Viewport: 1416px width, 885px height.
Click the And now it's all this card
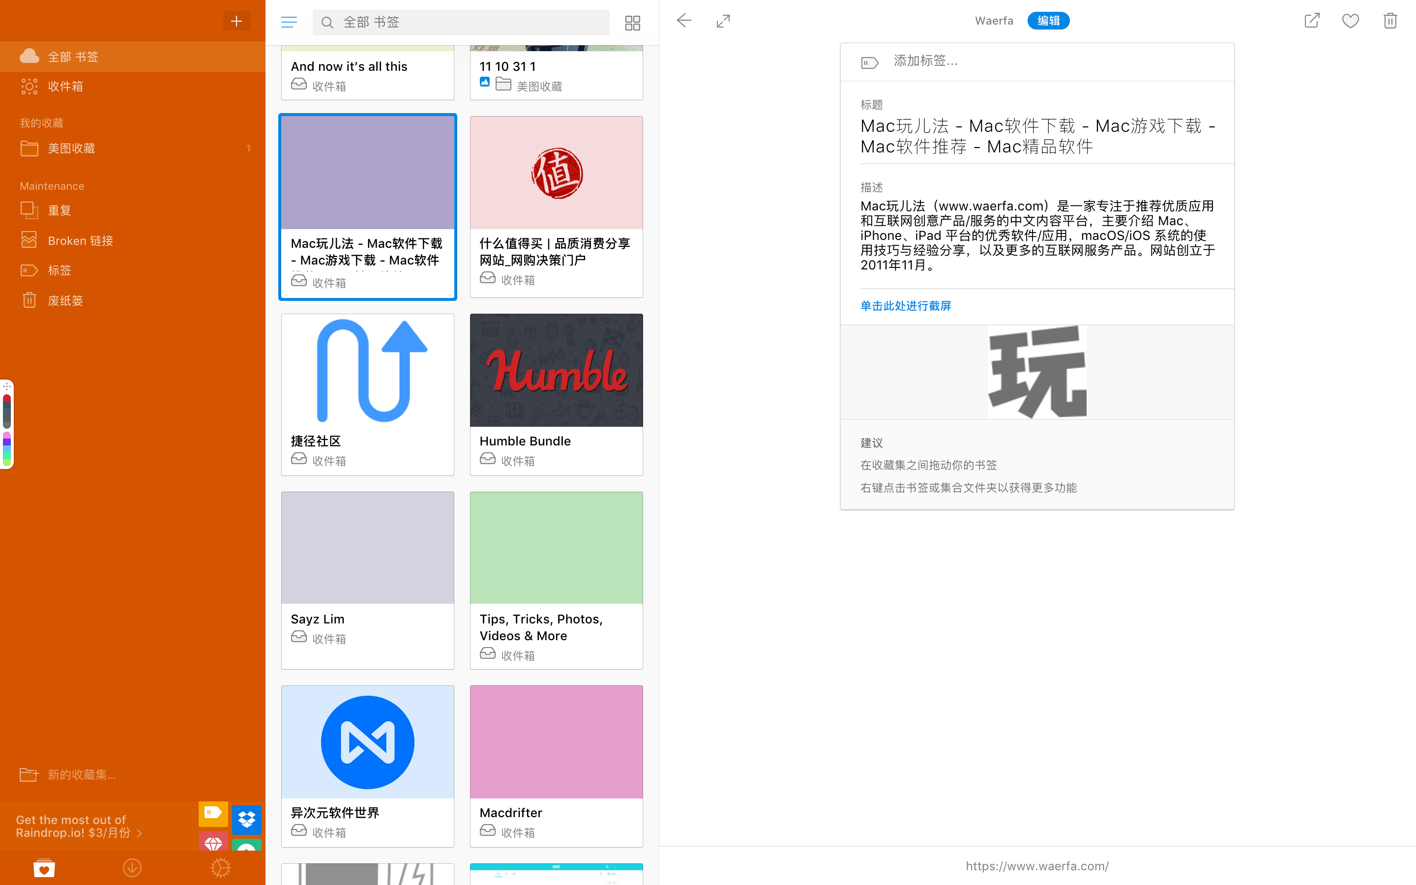pyautogui.click(x=367, y=73)
